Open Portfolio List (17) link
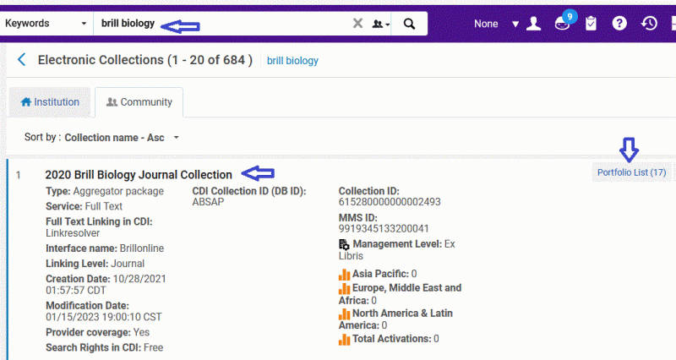Viewport: 676px width, 360px height. pos(631,172)
